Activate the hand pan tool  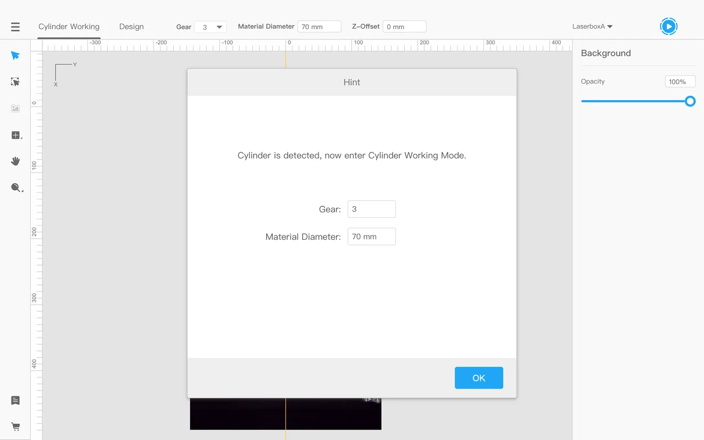click(15, 161)
